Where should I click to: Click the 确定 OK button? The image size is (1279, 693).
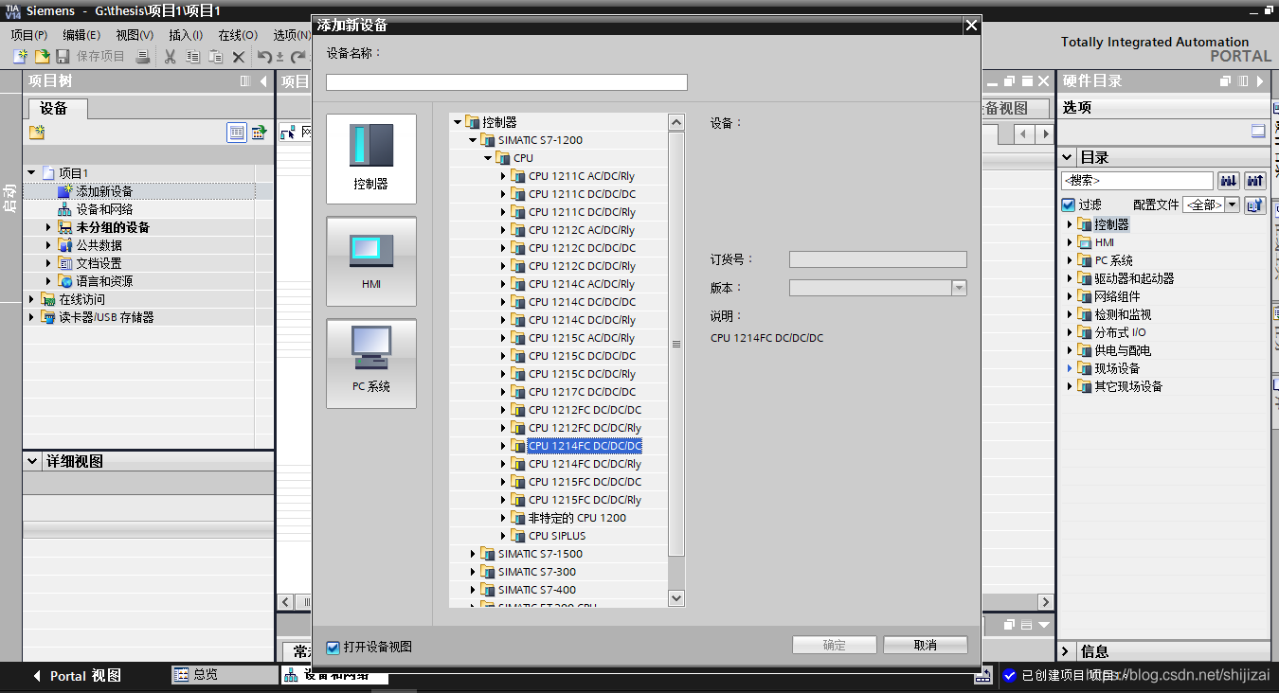click(835, 645)
